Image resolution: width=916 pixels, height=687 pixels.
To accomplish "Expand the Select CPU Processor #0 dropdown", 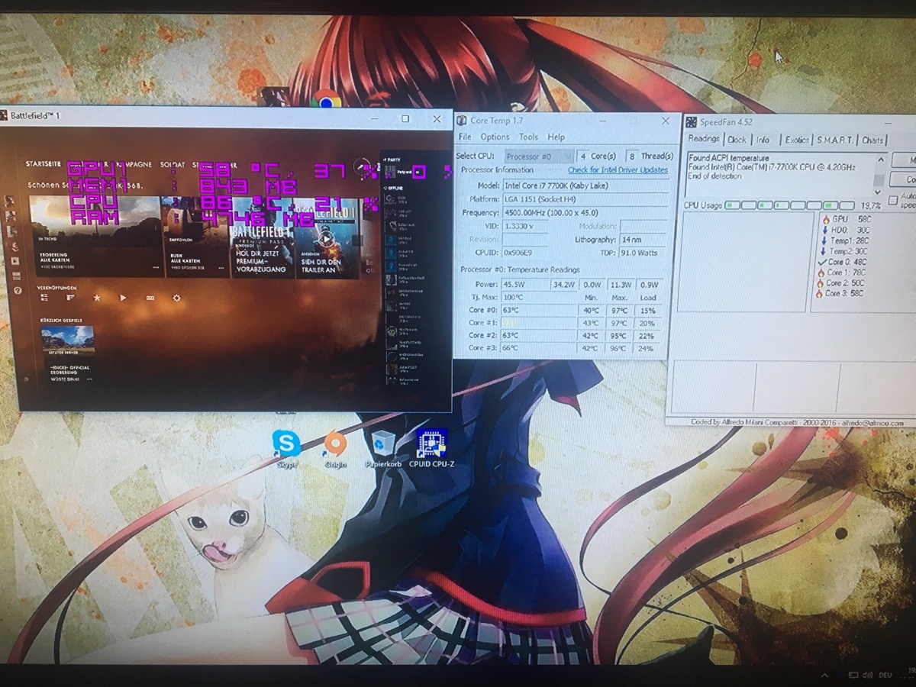I will [538, 156].
